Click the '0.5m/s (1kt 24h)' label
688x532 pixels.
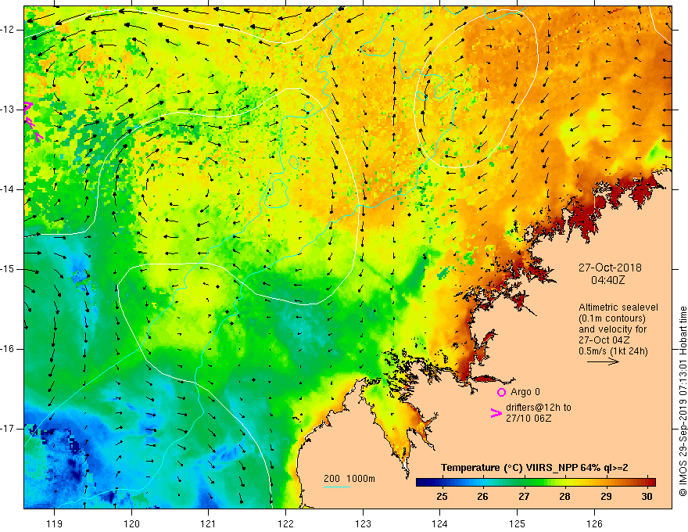click(613, 351)
